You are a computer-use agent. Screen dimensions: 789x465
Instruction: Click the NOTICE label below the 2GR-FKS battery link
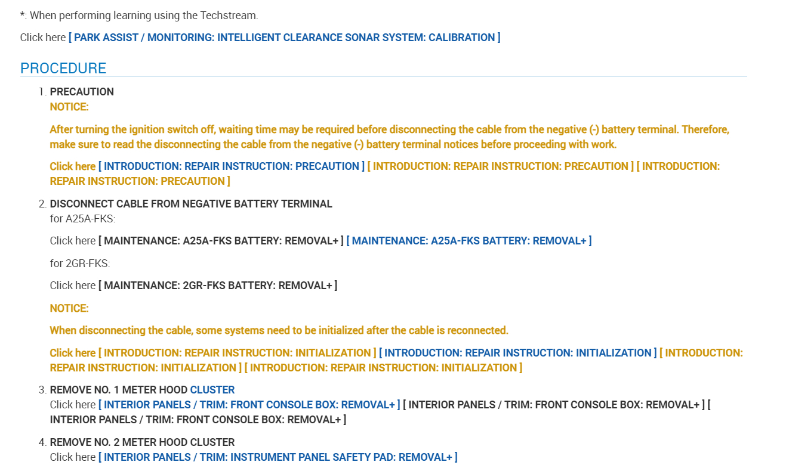pyautogui.click(x=69, y=308)
